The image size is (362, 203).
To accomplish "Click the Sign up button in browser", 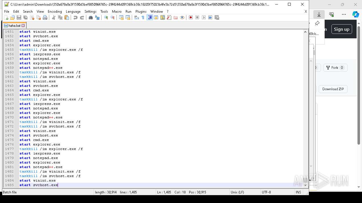I will [342, 29].
